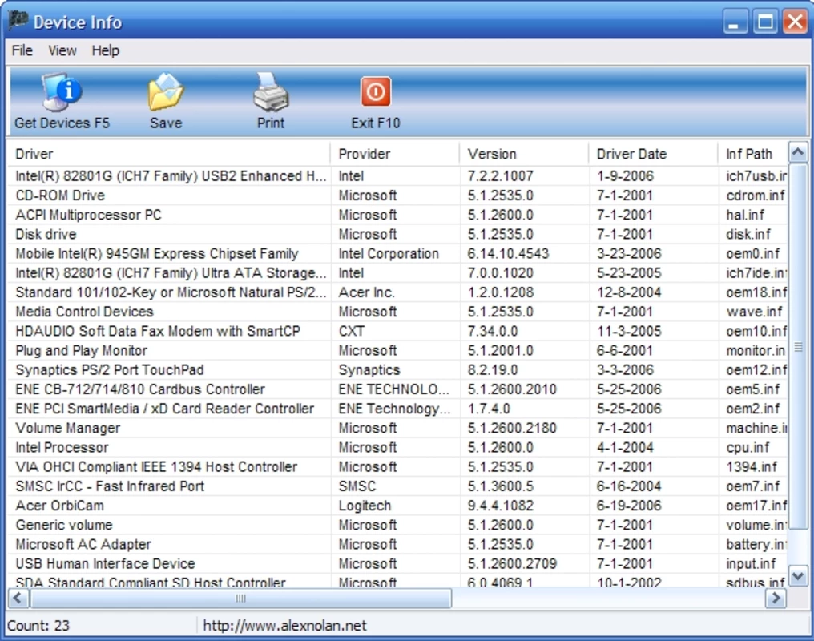Click the Device Info title bar app icon
This screenshot has width=814, height=641.
coord(18,22)
